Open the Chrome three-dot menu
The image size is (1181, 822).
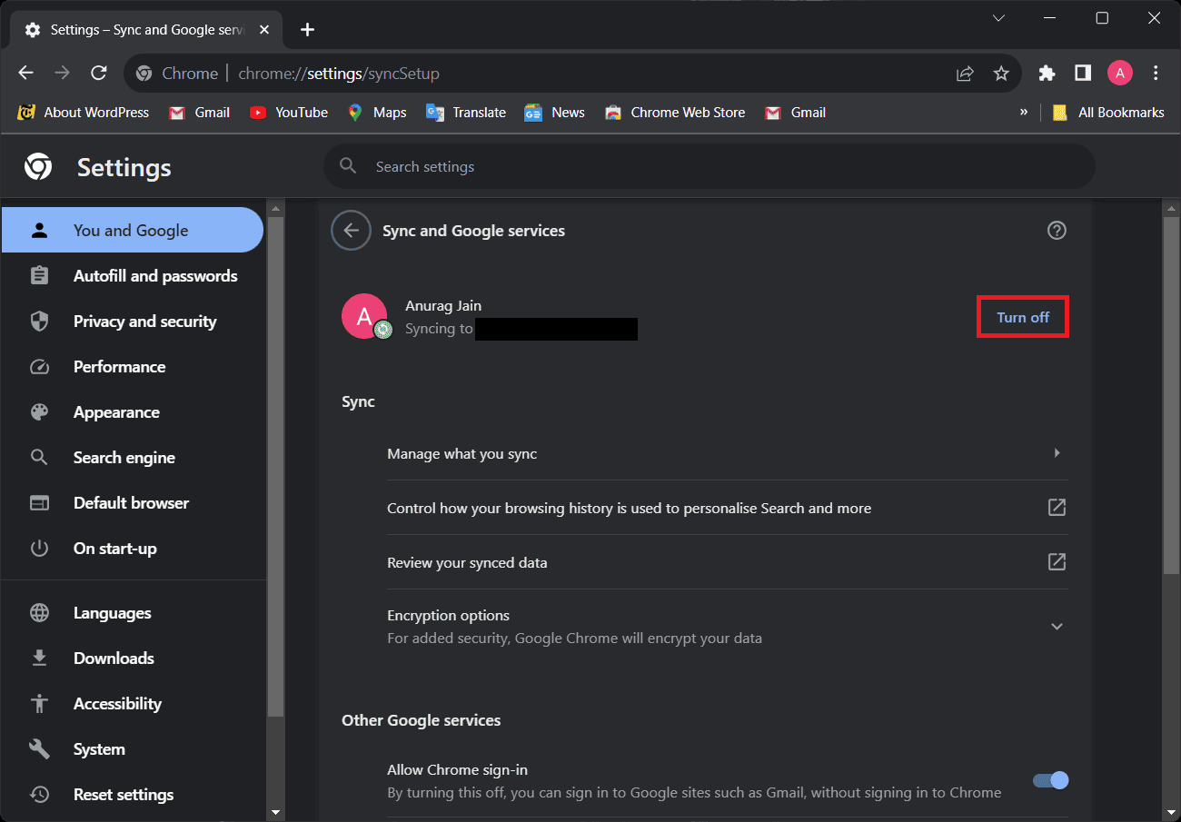[1156, 74]
